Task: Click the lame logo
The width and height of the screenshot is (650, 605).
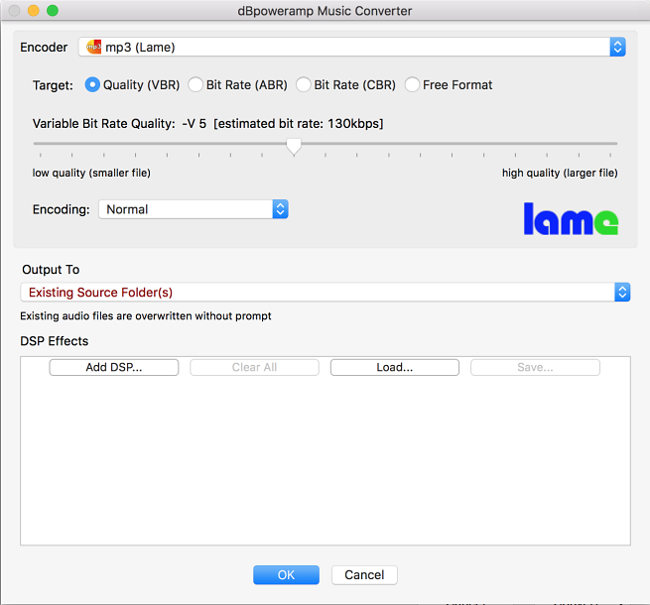Action: pos(571,219)
